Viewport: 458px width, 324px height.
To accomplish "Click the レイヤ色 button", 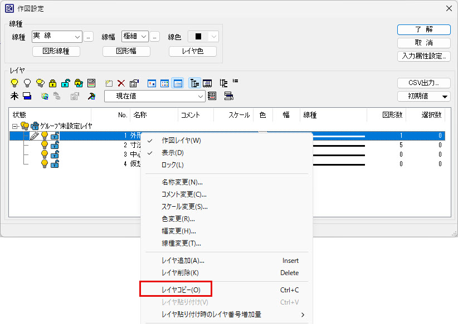I will (193, 51).
